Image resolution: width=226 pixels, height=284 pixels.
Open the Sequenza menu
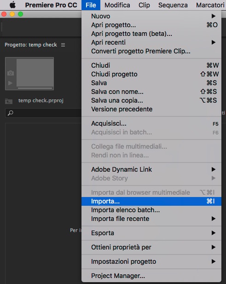pos(173,5)
